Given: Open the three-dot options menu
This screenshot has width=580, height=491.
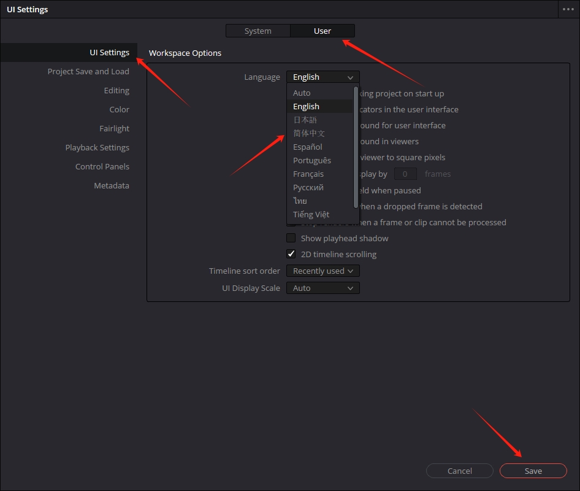Looking at the screenshot, I should pyautogui.click(x=569, y=9).
